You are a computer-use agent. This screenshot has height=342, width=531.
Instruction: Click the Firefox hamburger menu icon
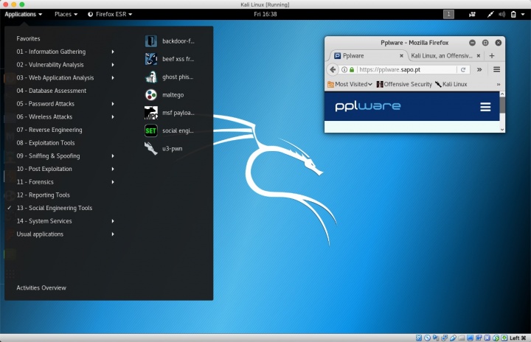coord(496,69)
